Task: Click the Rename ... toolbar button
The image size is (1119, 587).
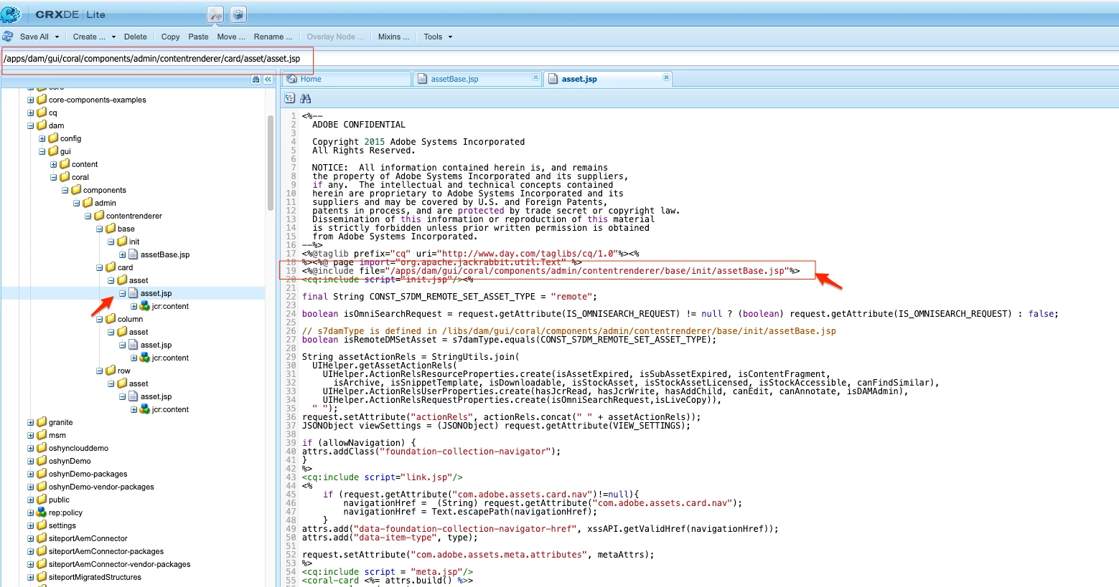Action: 273,37
